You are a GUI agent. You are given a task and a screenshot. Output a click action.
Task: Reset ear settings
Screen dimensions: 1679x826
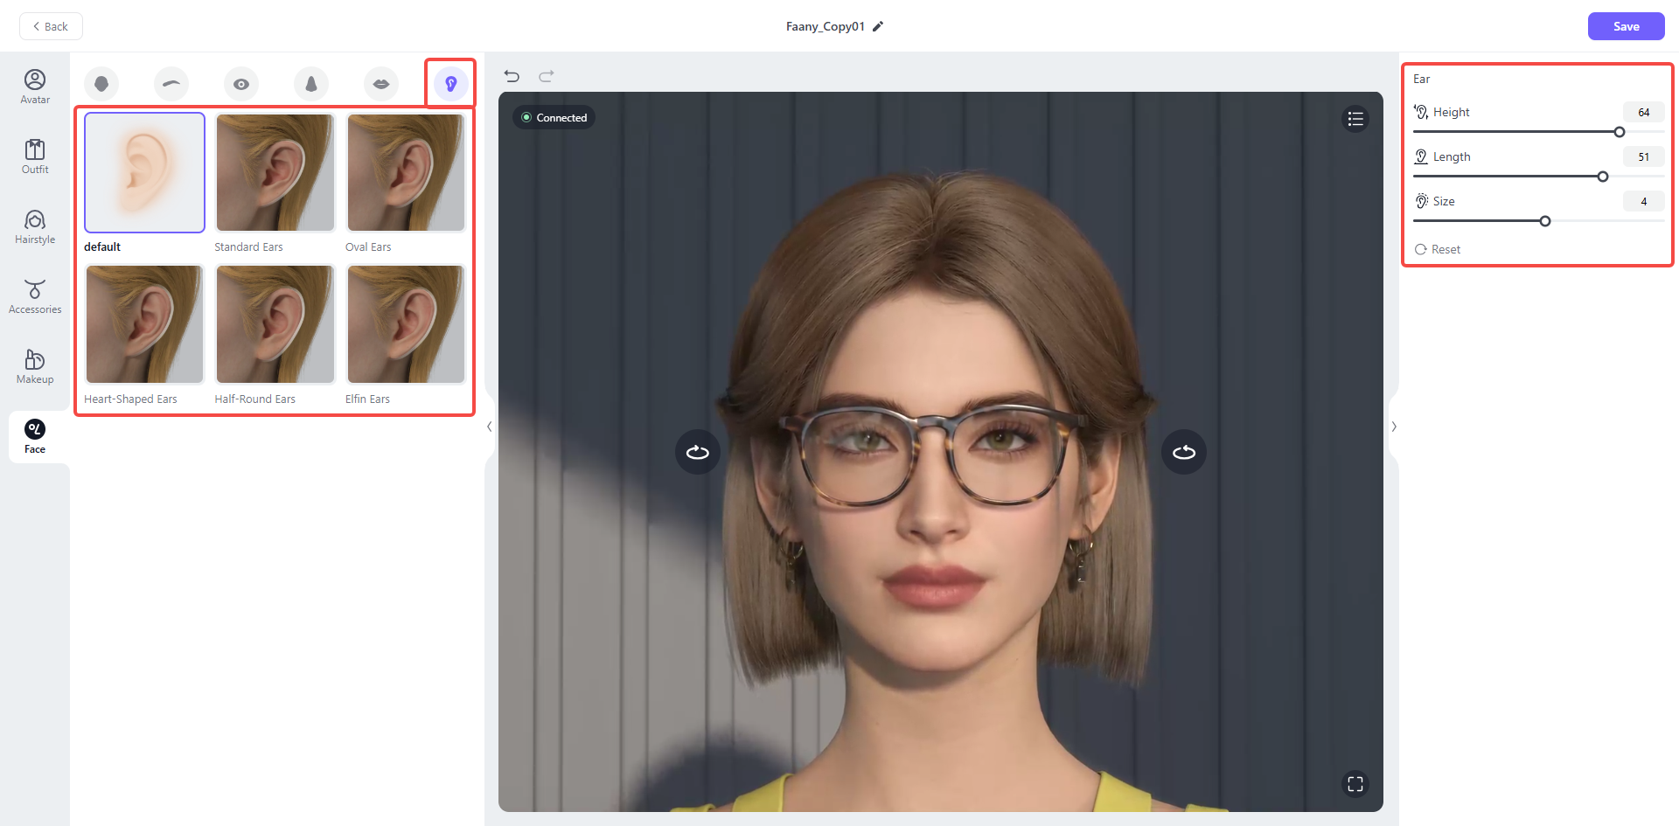pyautogui.click(x=1438, y=249)
